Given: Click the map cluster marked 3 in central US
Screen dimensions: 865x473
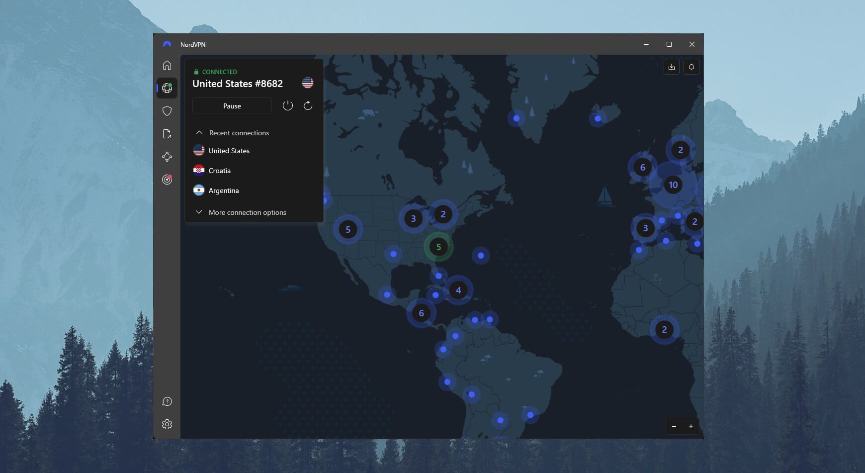Looking at the screenshot, I should 413,218.
